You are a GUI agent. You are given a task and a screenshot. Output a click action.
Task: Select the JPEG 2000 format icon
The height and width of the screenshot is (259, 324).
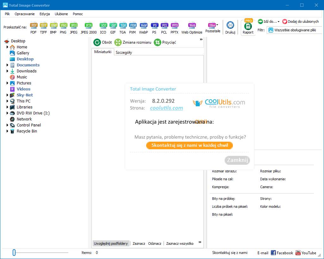click(x=89, y=28)
